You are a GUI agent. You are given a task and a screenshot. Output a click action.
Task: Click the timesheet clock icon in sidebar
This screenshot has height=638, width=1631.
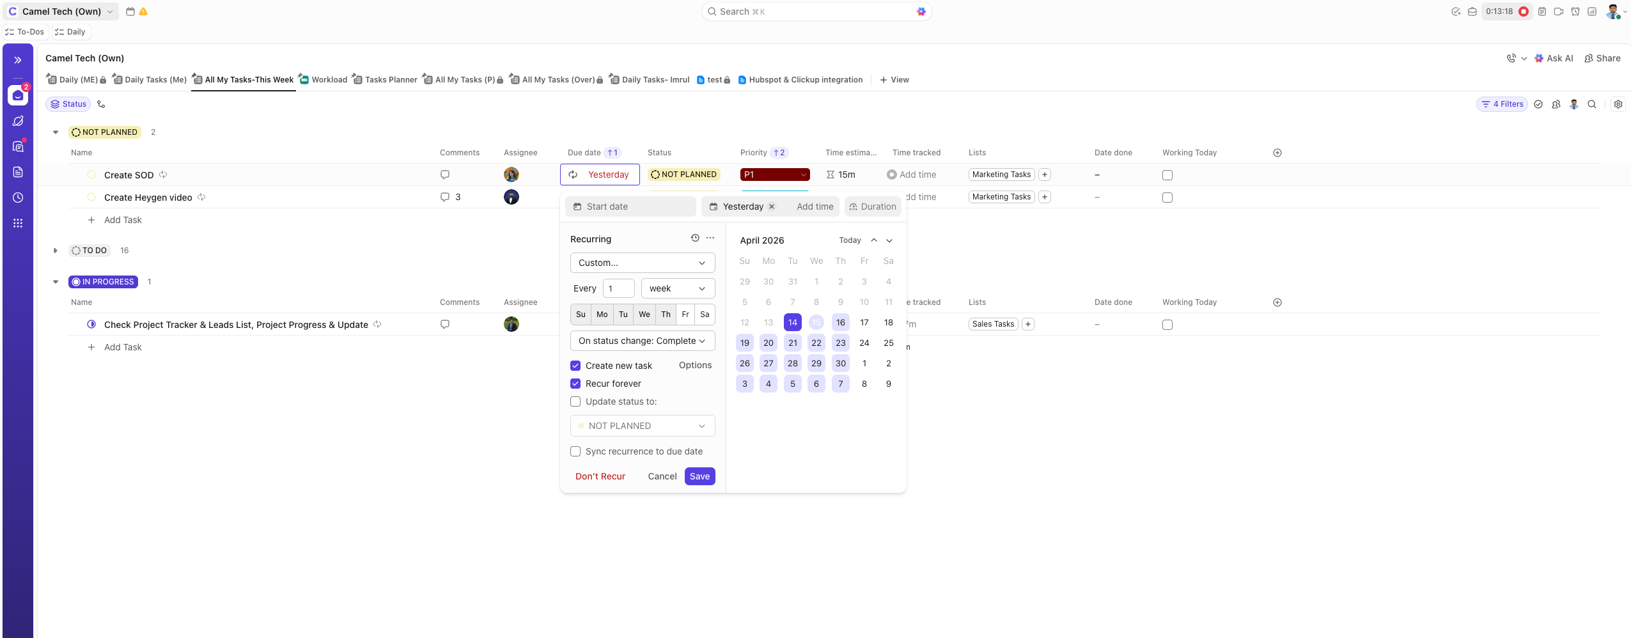(x=18, y=198)
